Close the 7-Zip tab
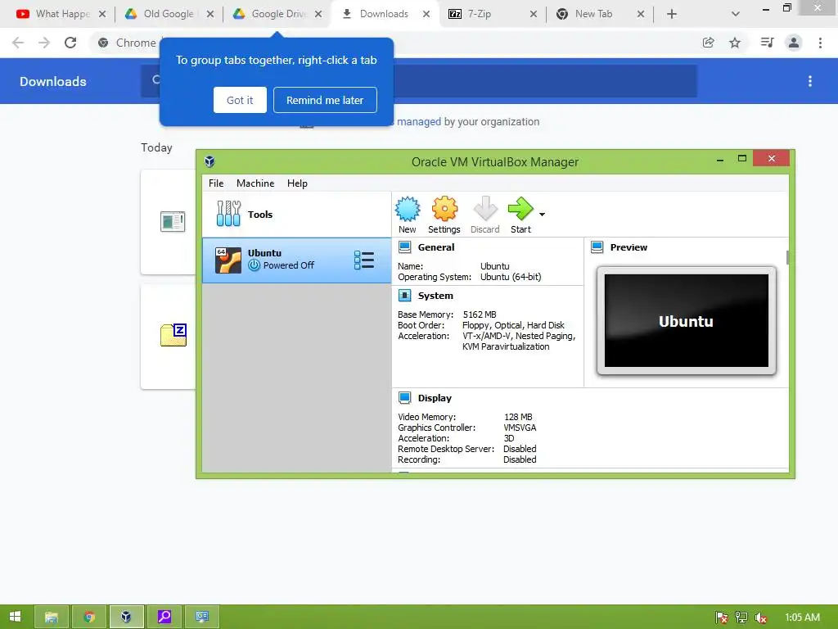This screenshot has width=838, height=629. pos(534,14)
